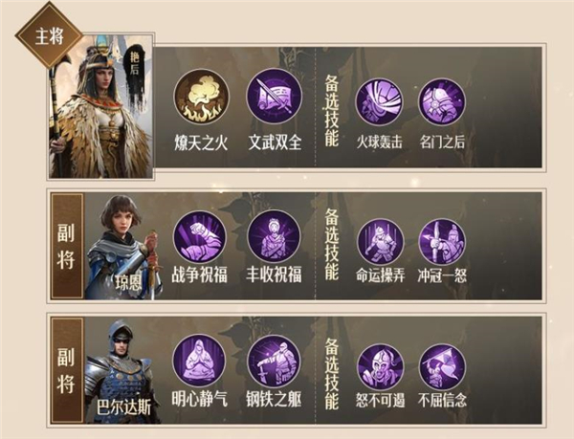The width and height of the screenshot is (574, 439).
Task: Select the 怒不可遏 helmet skill icon
Action: [x=381, y=367]
